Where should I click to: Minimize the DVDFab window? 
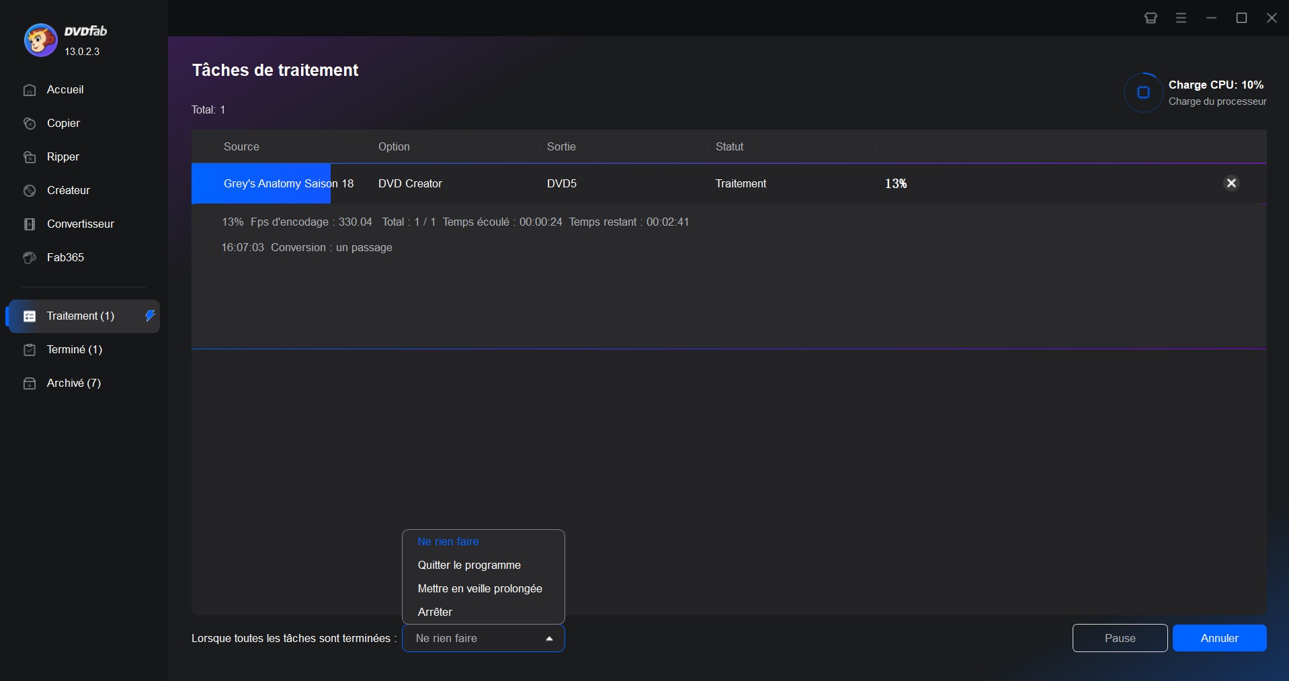coord(1211,18)
